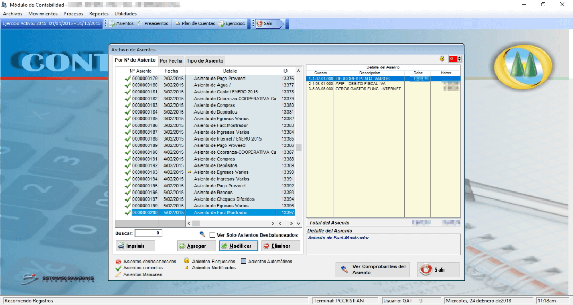Click the Asiento de Fact.Mostrador detail text box
The height and width of the screenshot is (305, 573).
(383, 244)
